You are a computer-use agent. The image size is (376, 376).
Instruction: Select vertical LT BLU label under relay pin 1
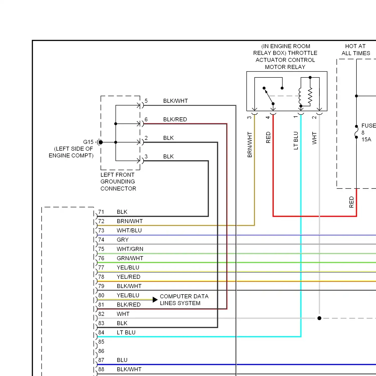[296, 141]
